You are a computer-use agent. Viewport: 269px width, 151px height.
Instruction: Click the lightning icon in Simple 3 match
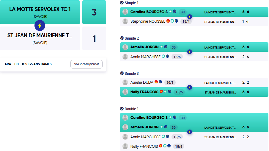pos(190,87)
